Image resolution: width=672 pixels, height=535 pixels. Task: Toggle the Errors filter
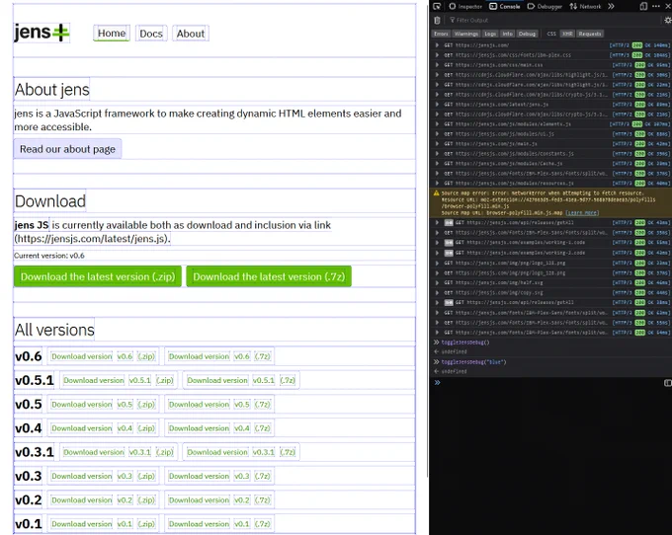tap(441, 34)
